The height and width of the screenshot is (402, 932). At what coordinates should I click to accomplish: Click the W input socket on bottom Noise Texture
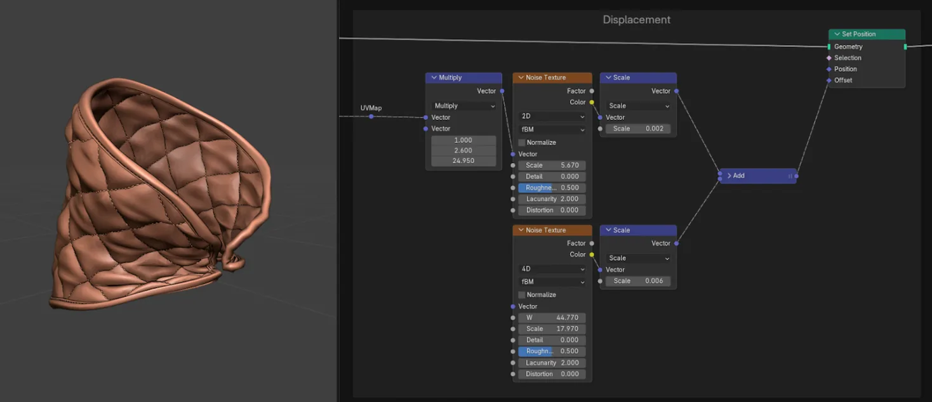(x=513, y=318)
